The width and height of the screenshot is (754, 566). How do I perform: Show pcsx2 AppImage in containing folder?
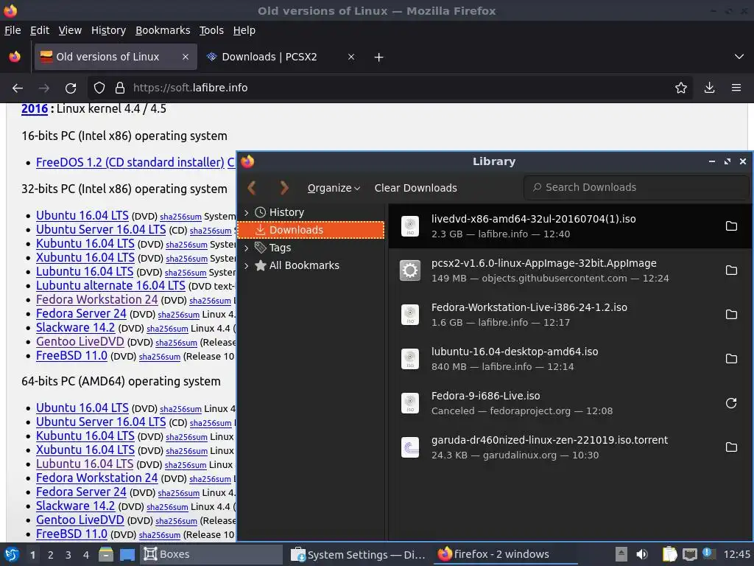tap(731, 270)
